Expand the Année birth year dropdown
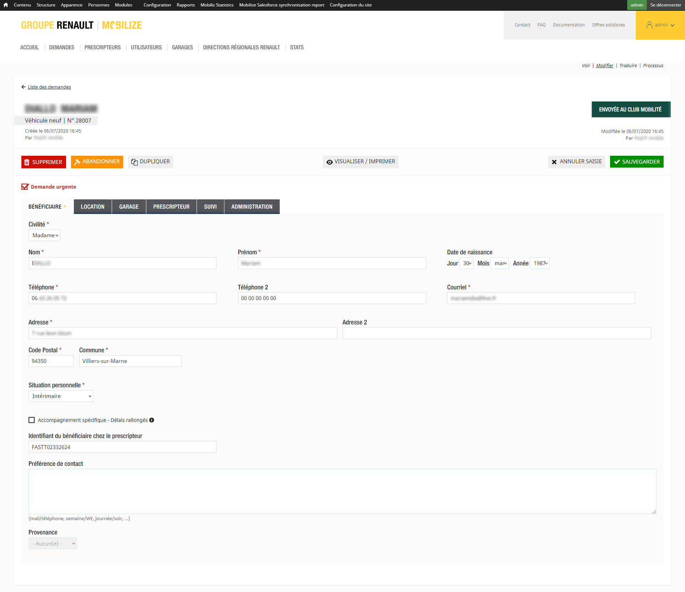This screenshot has height=592, width=685. pyautogui.click(x=540, y=263)
